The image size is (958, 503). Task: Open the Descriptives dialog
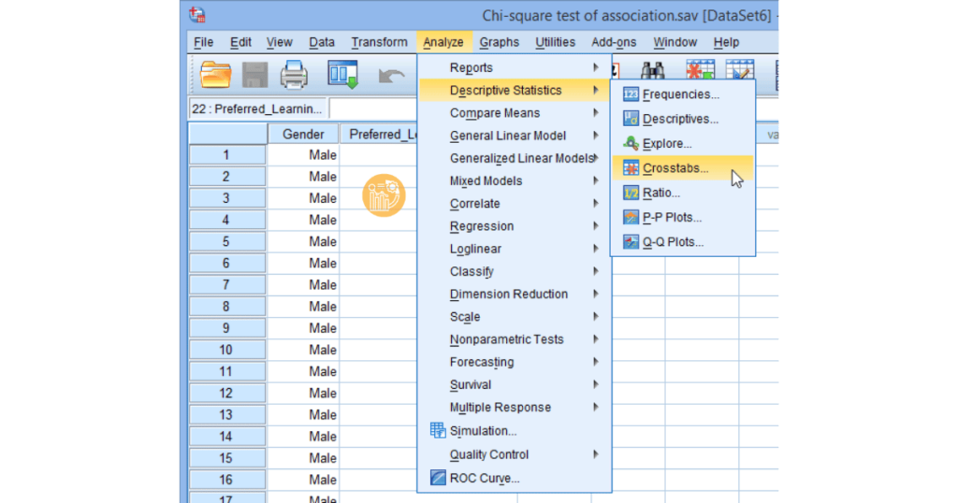point(680,119)
